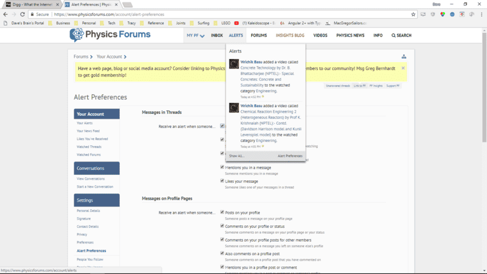Open the Business bookmarks folder

coord(59,23)
